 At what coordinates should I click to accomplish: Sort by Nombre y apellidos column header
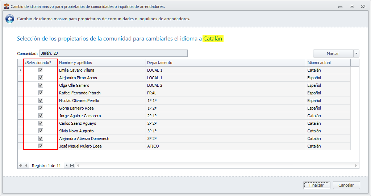point(102,63)
